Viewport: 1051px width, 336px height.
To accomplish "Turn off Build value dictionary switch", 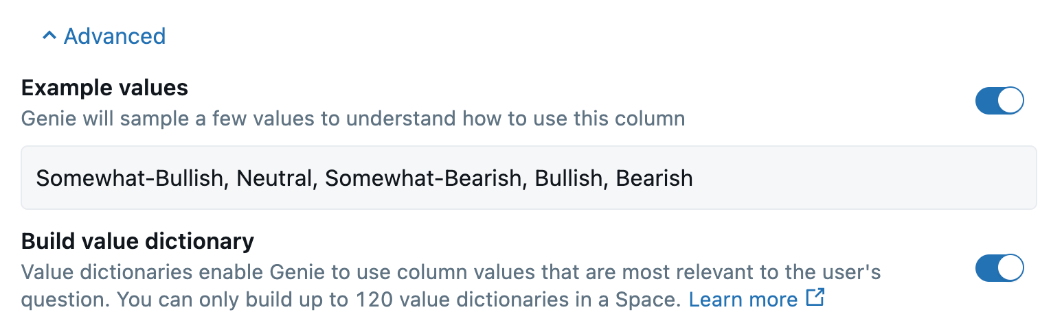I will (x=999, y=268).
